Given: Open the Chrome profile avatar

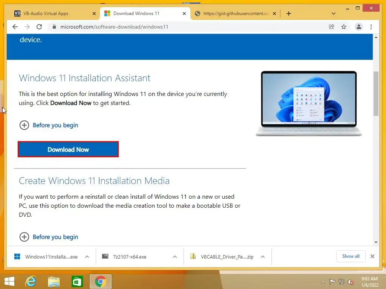Looking at the screenshot, I should 359,27.
